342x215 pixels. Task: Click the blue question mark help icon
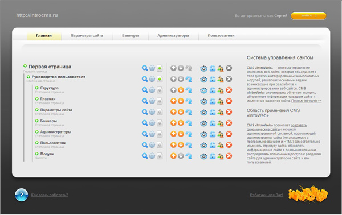tap(22, 195)
